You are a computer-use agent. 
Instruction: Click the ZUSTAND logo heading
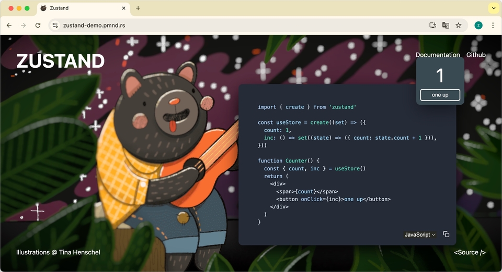point(61,61)
